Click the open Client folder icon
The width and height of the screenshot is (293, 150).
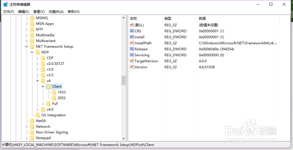pyautogui.click(x=49, y=87)
